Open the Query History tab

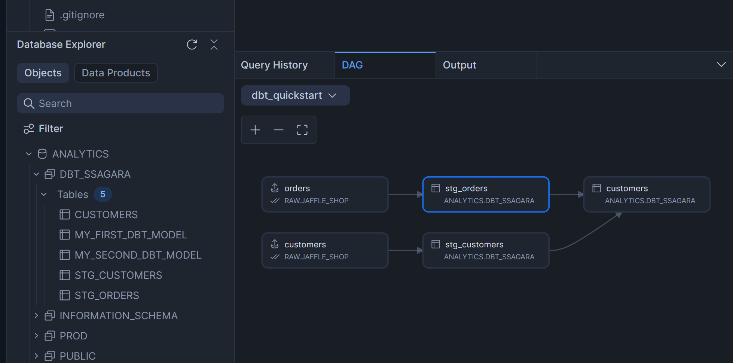(274, 65)
